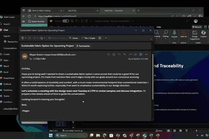Click the Windows taskbar Search box
Viewport: 209px width, 139px height.
click(71, 136)
